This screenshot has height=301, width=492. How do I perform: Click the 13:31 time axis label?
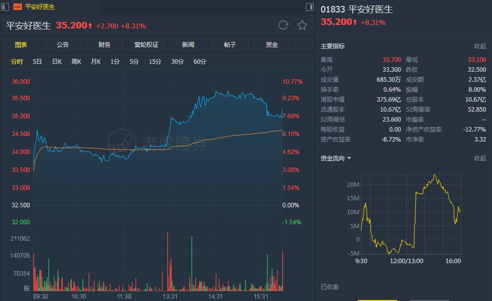click(x=170, y=297)
